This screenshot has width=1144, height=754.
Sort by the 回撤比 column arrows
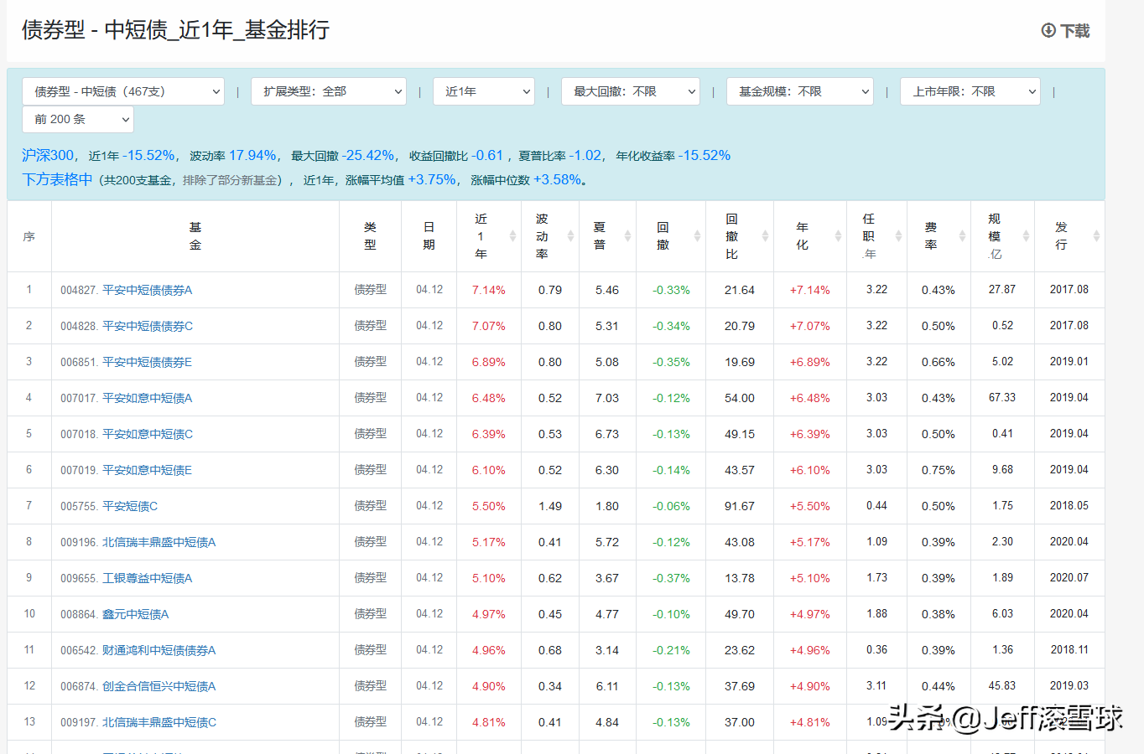coord(765,236)
